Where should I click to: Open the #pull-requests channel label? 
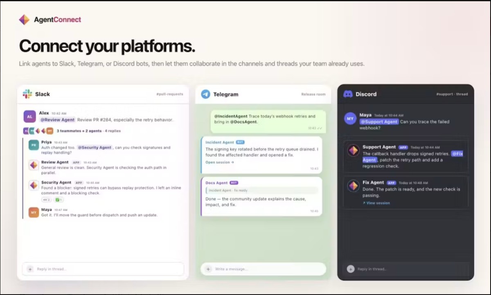click(170, 94)
